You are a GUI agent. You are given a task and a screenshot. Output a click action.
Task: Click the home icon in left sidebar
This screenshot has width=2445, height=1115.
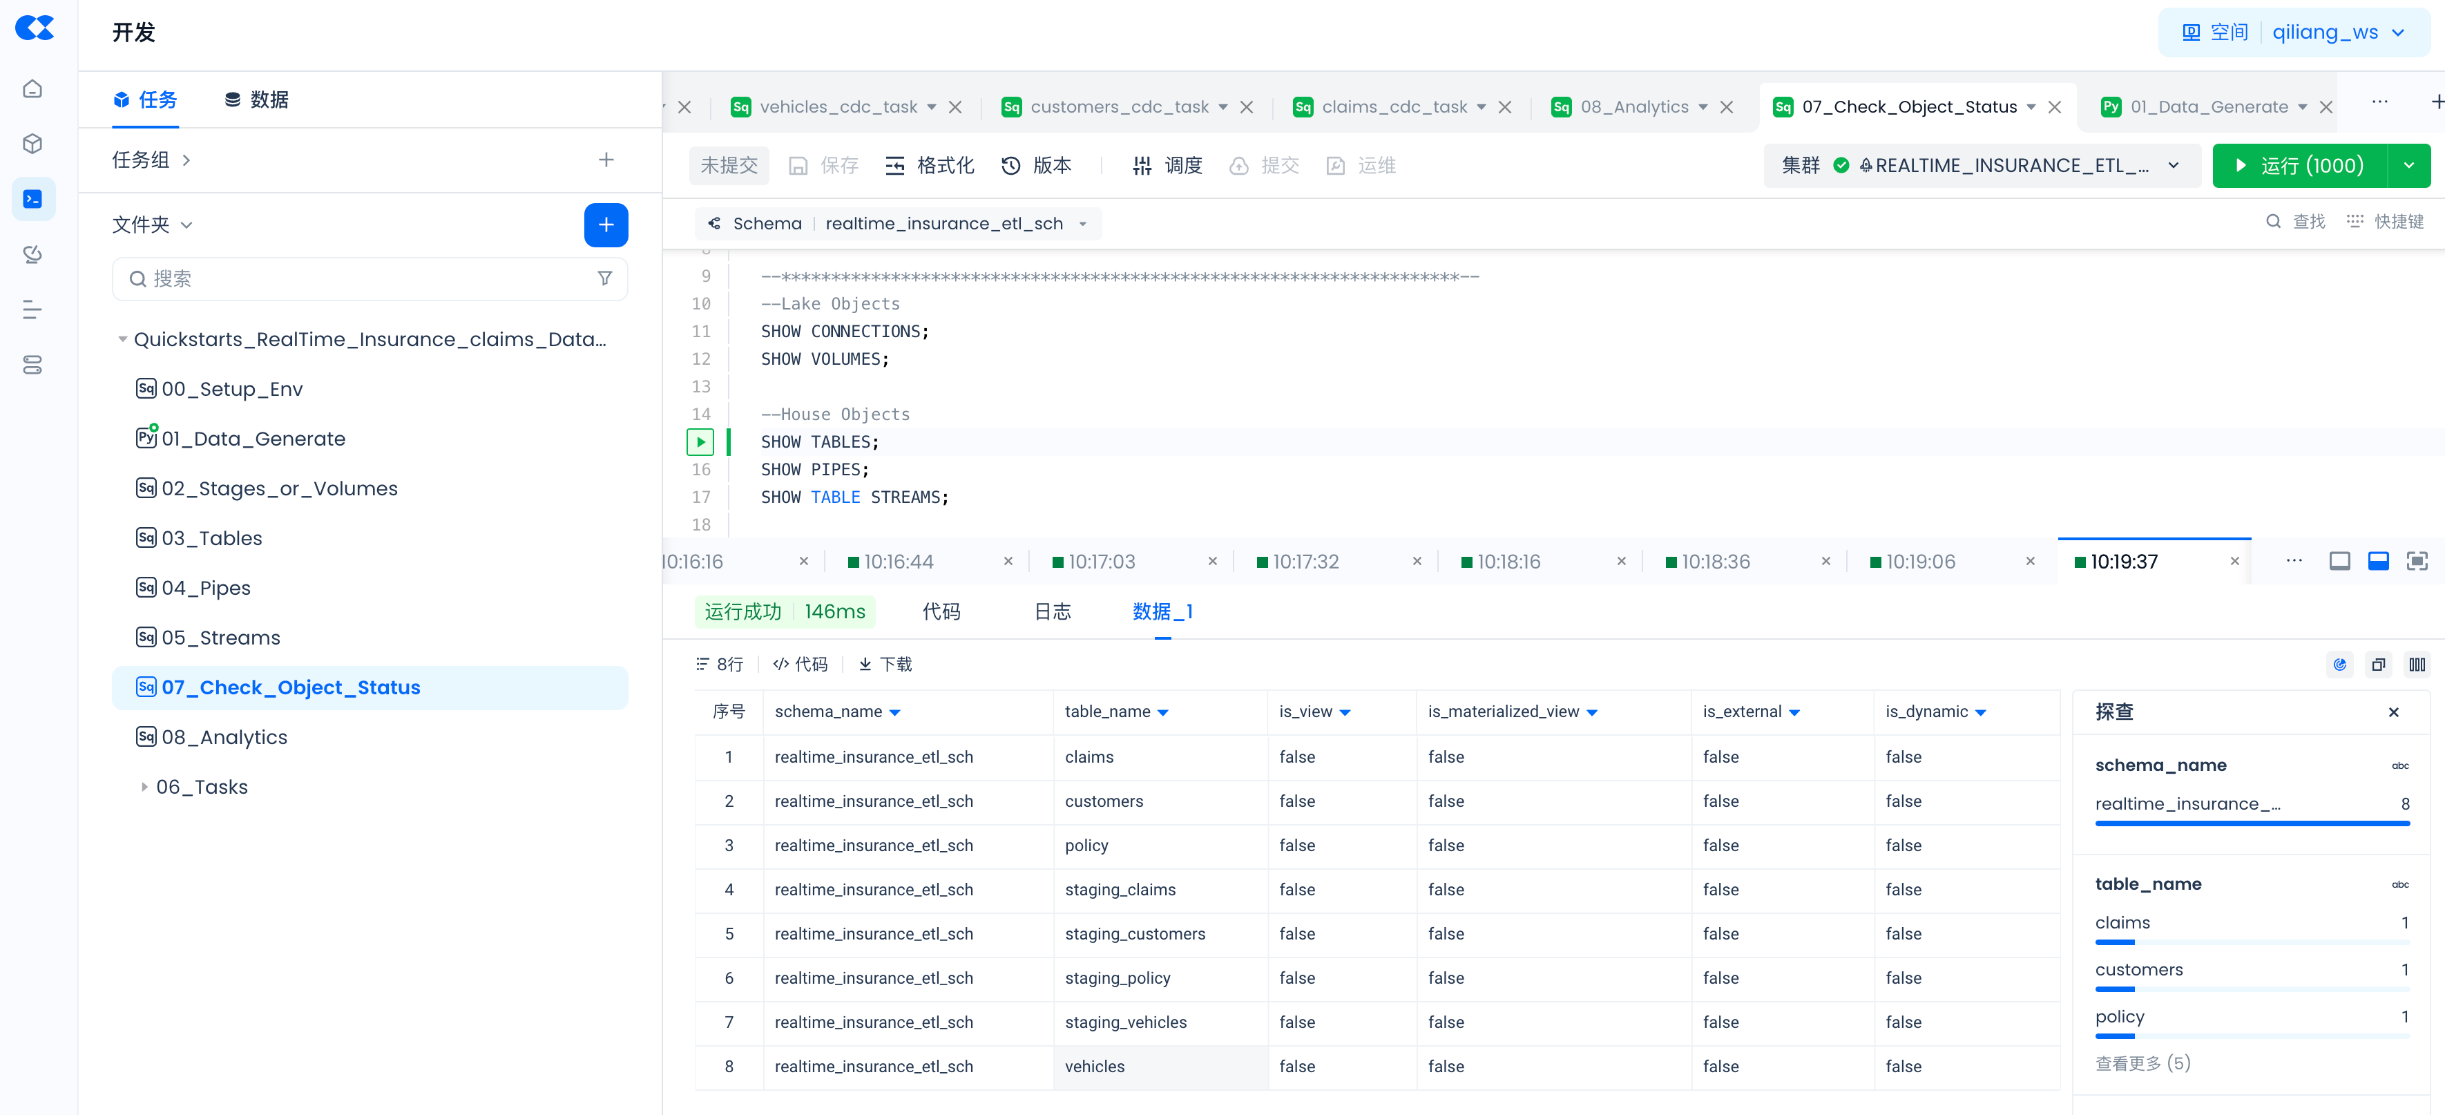(32, 88)
